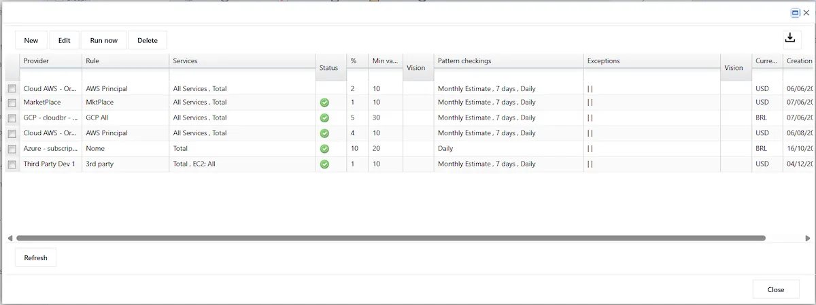The width and height of the screenshot is (816, 305).
Task: Click the green status check in MarketPlace row
Action: [324, 103]
